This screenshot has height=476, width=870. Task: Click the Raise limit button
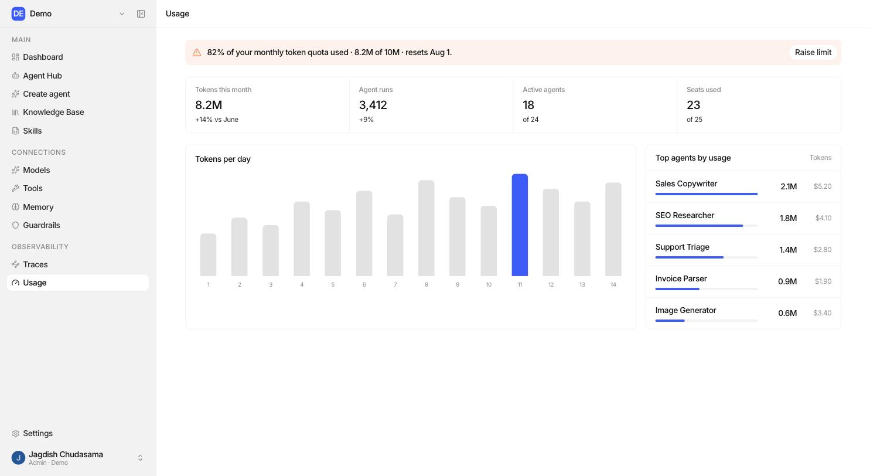click(813, 52)
